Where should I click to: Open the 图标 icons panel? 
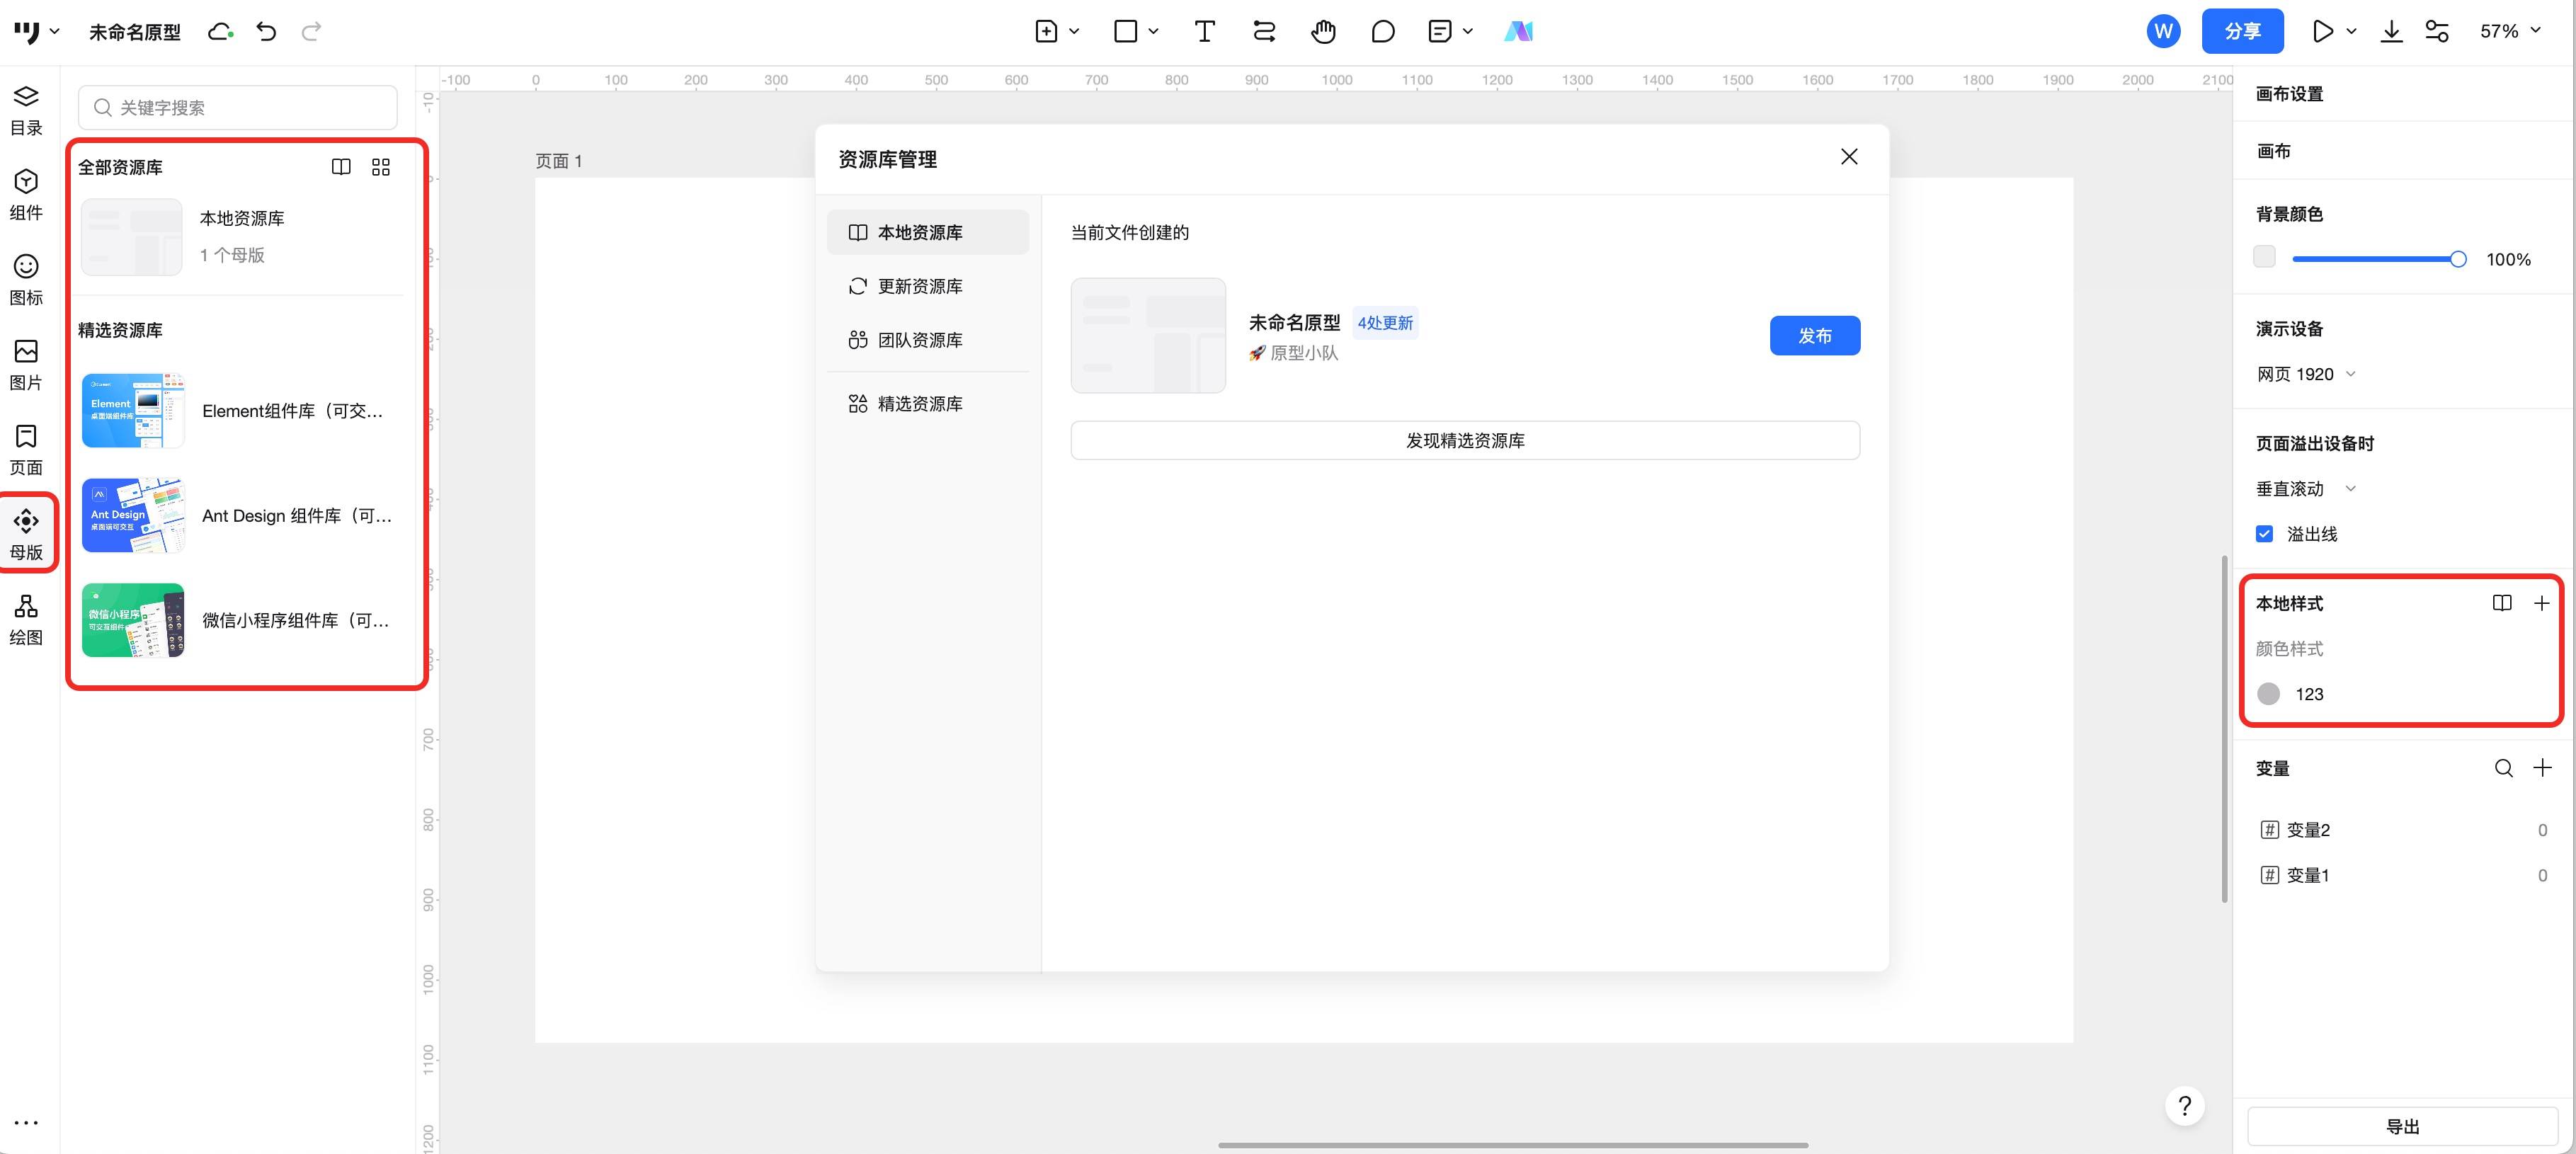pos(26,280)
